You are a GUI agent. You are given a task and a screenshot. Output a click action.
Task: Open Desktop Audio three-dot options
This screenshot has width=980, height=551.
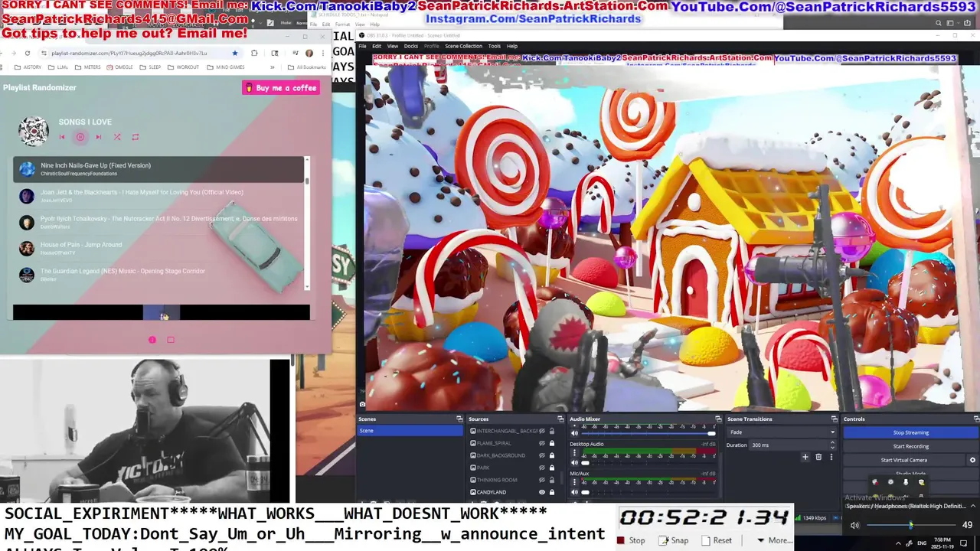point(575,453)
